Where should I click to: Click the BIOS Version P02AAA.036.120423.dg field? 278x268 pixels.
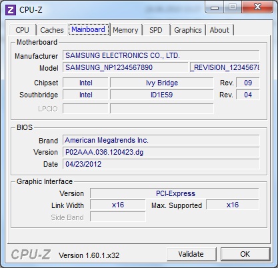pyautogui.click(x=161, y=152)
